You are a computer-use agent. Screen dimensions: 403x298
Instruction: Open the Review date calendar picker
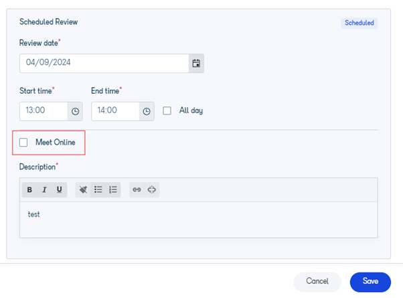click(x=196, y=63)
